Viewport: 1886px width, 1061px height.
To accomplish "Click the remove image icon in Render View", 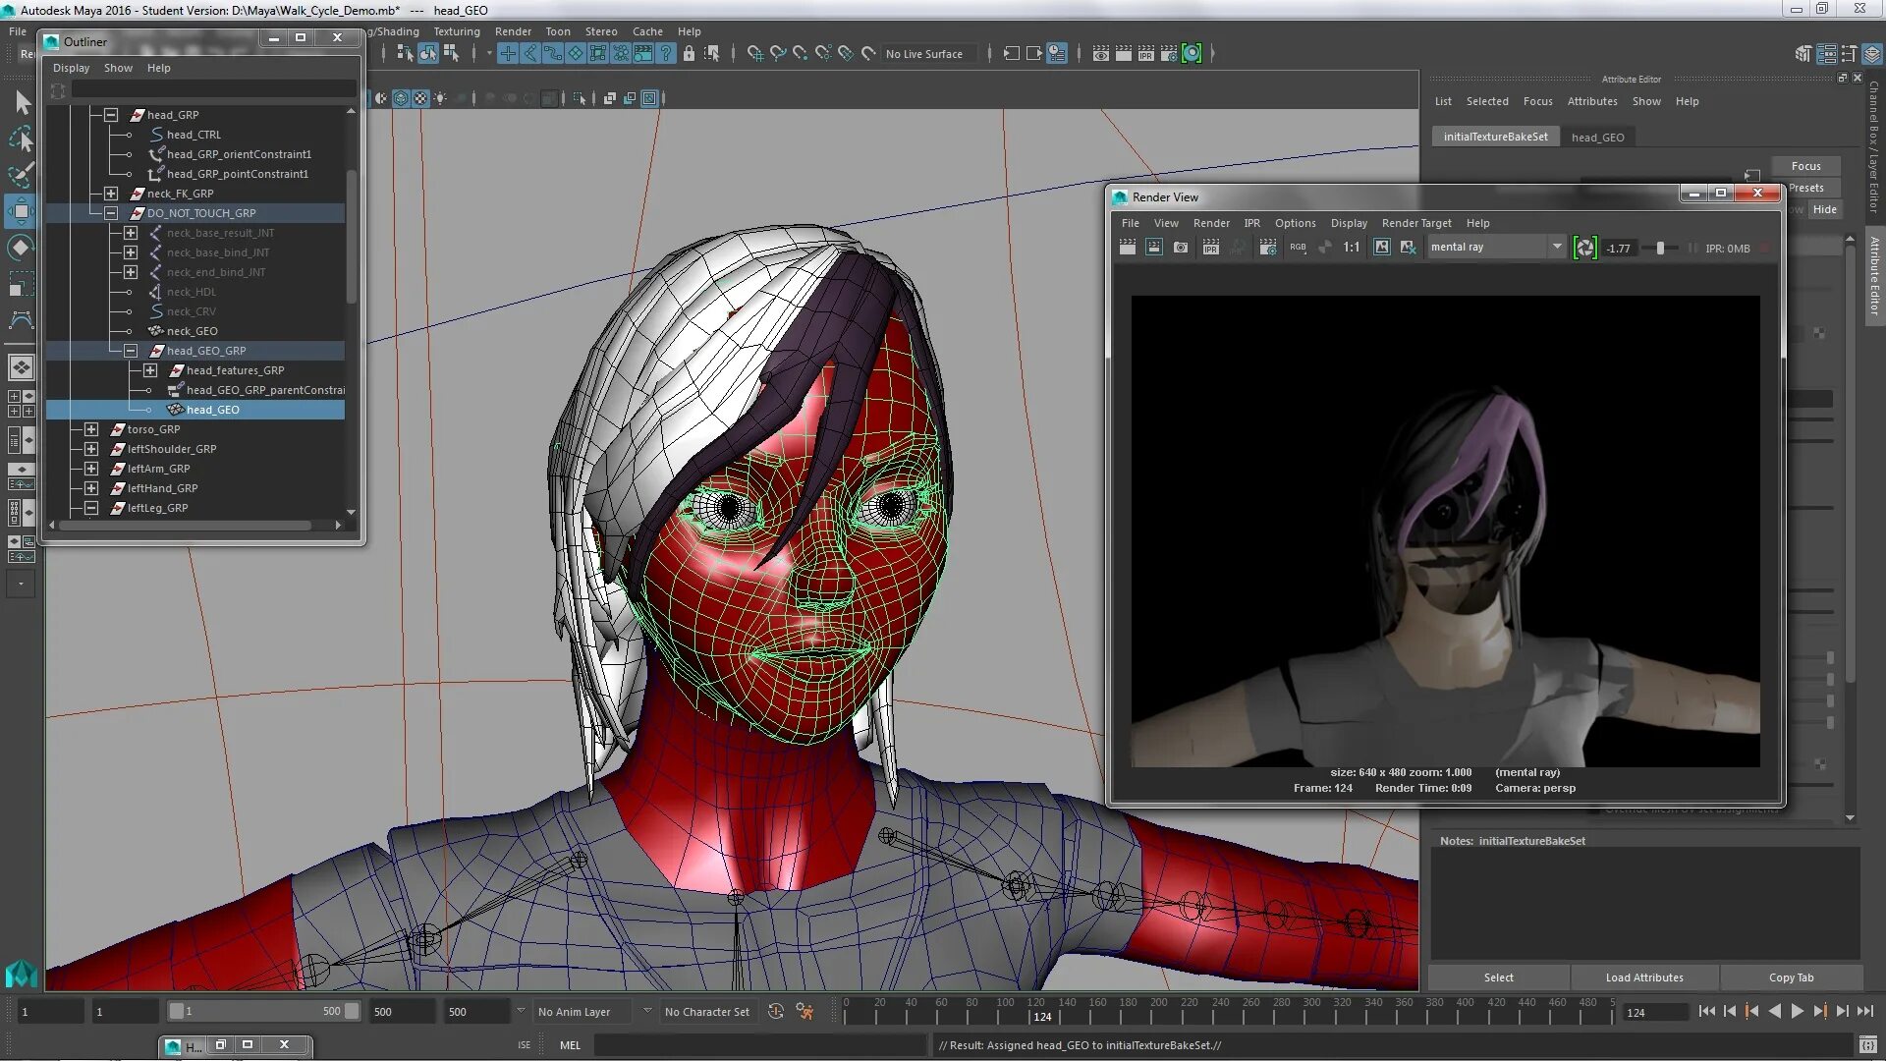I will click(x=1408, y=248).
